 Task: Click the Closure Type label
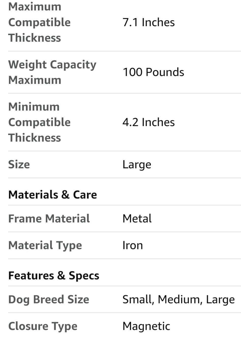[43, 326]
